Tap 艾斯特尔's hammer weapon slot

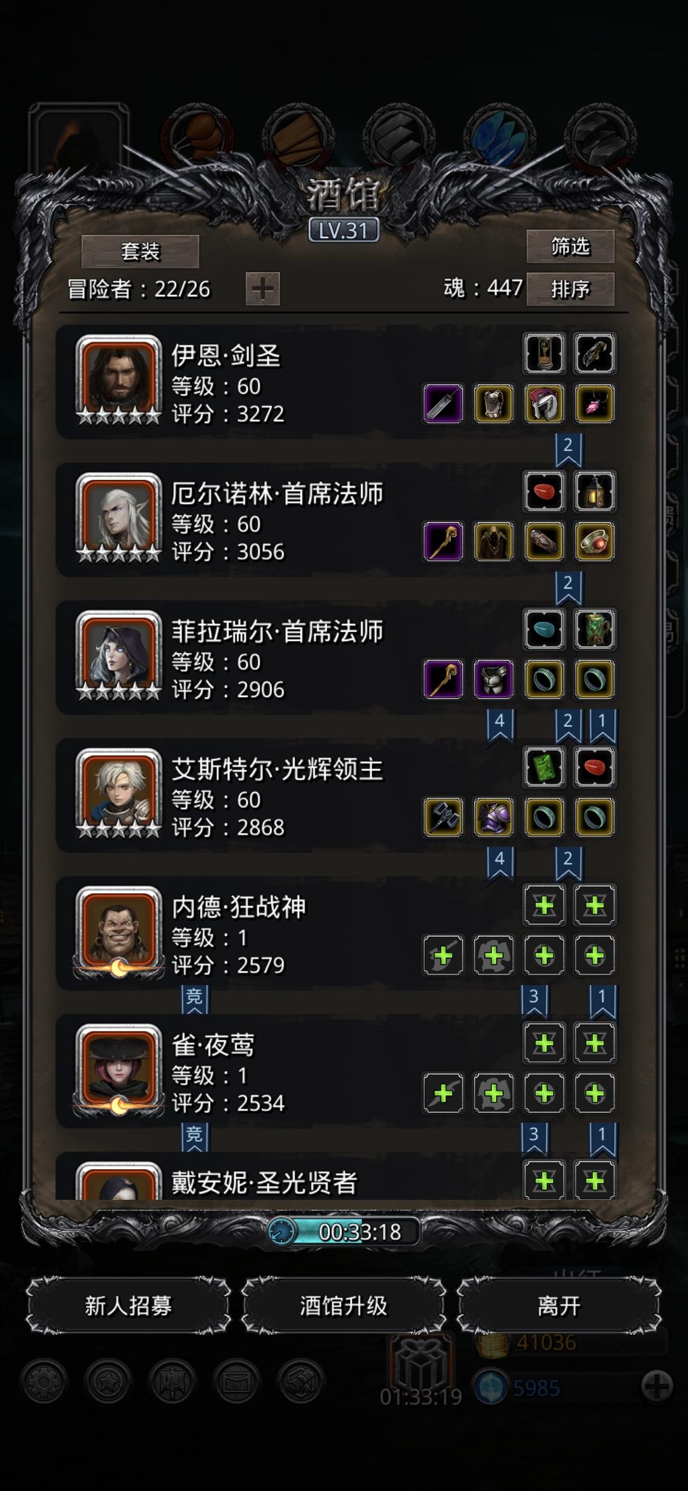[443, 817]
